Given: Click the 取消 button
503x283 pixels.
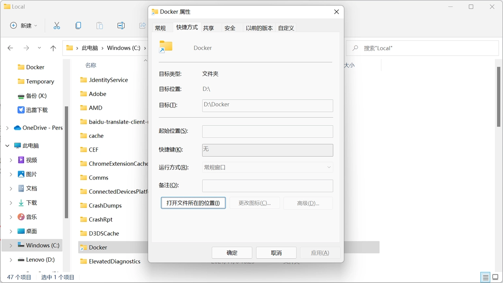Looking at the screenshot, I should (x=276, y=253).
